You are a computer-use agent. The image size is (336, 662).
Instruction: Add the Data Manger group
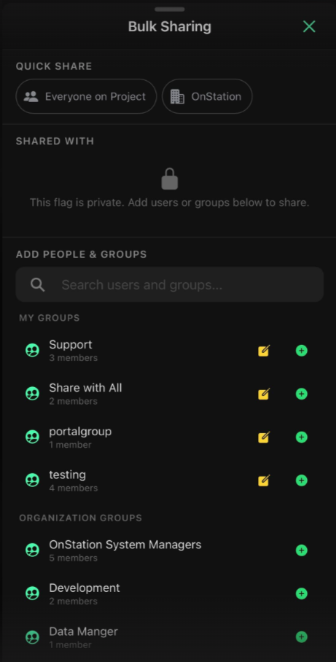pyautogui.click(x=302, y=636)
